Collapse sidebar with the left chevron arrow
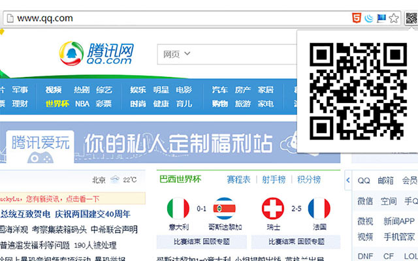This screenshot has height=261, width=418. pos(348,180)
